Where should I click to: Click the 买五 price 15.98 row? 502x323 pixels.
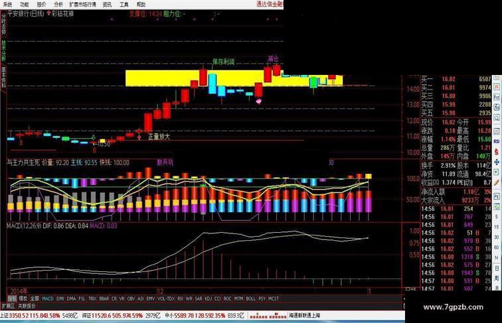click(456, 113)
